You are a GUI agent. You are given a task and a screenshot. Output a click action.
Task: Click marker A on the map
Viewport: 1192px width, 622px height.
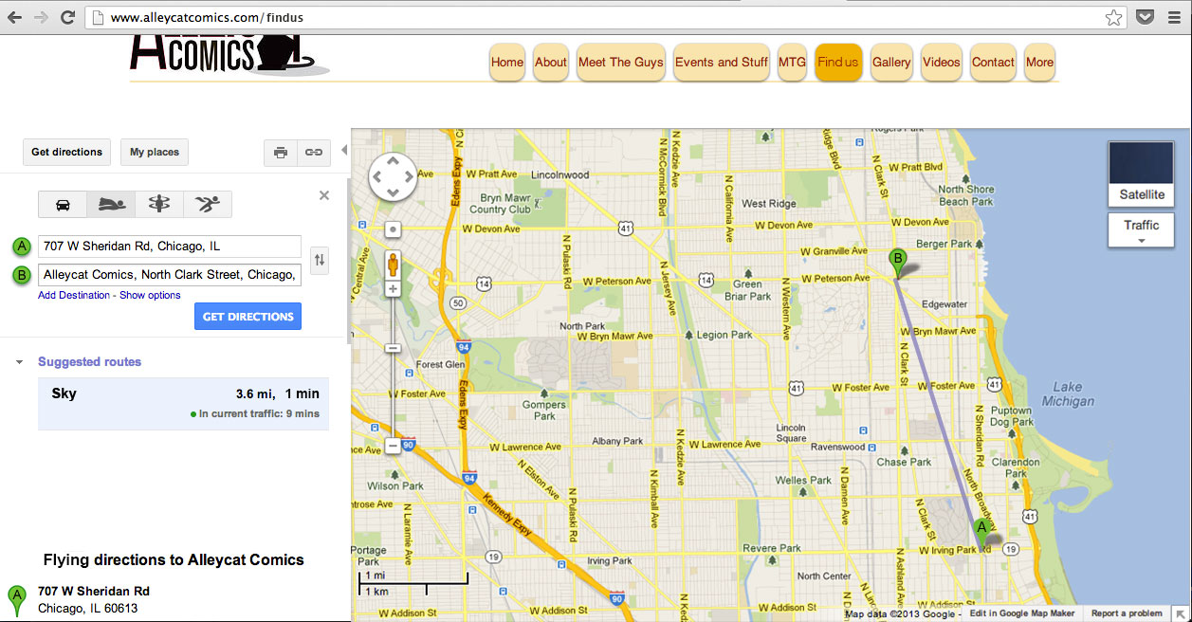pyautogui.click(x=982, y=534)
